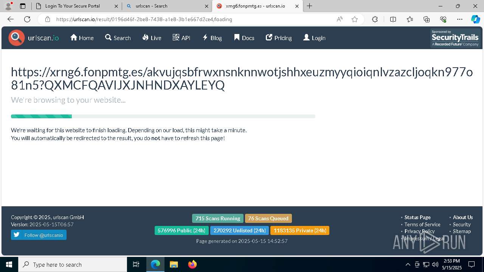Click the Type here to search box
Viewport: 484px width, 272px height.
point(73,264)
